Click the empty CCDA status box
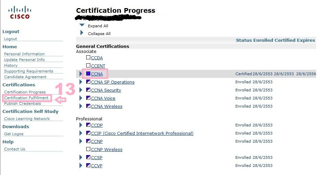The height and width of the screenshot is (175, 330). tap(88, 57)
